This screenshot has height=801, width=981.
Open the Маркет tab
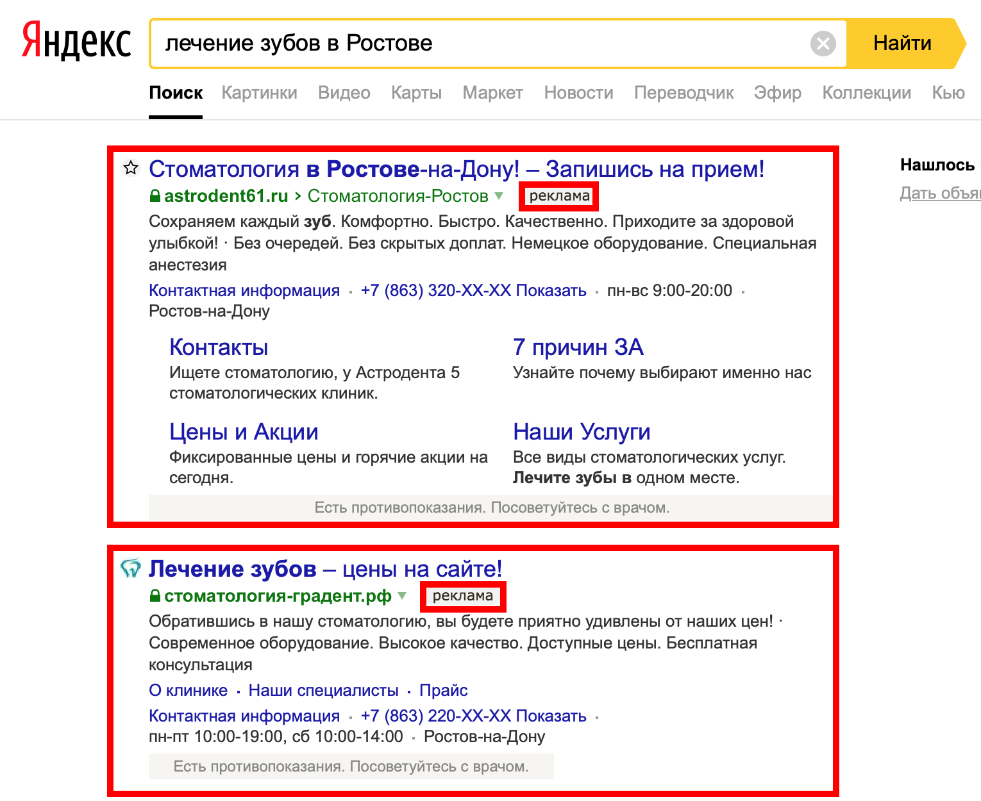(493, 93)
